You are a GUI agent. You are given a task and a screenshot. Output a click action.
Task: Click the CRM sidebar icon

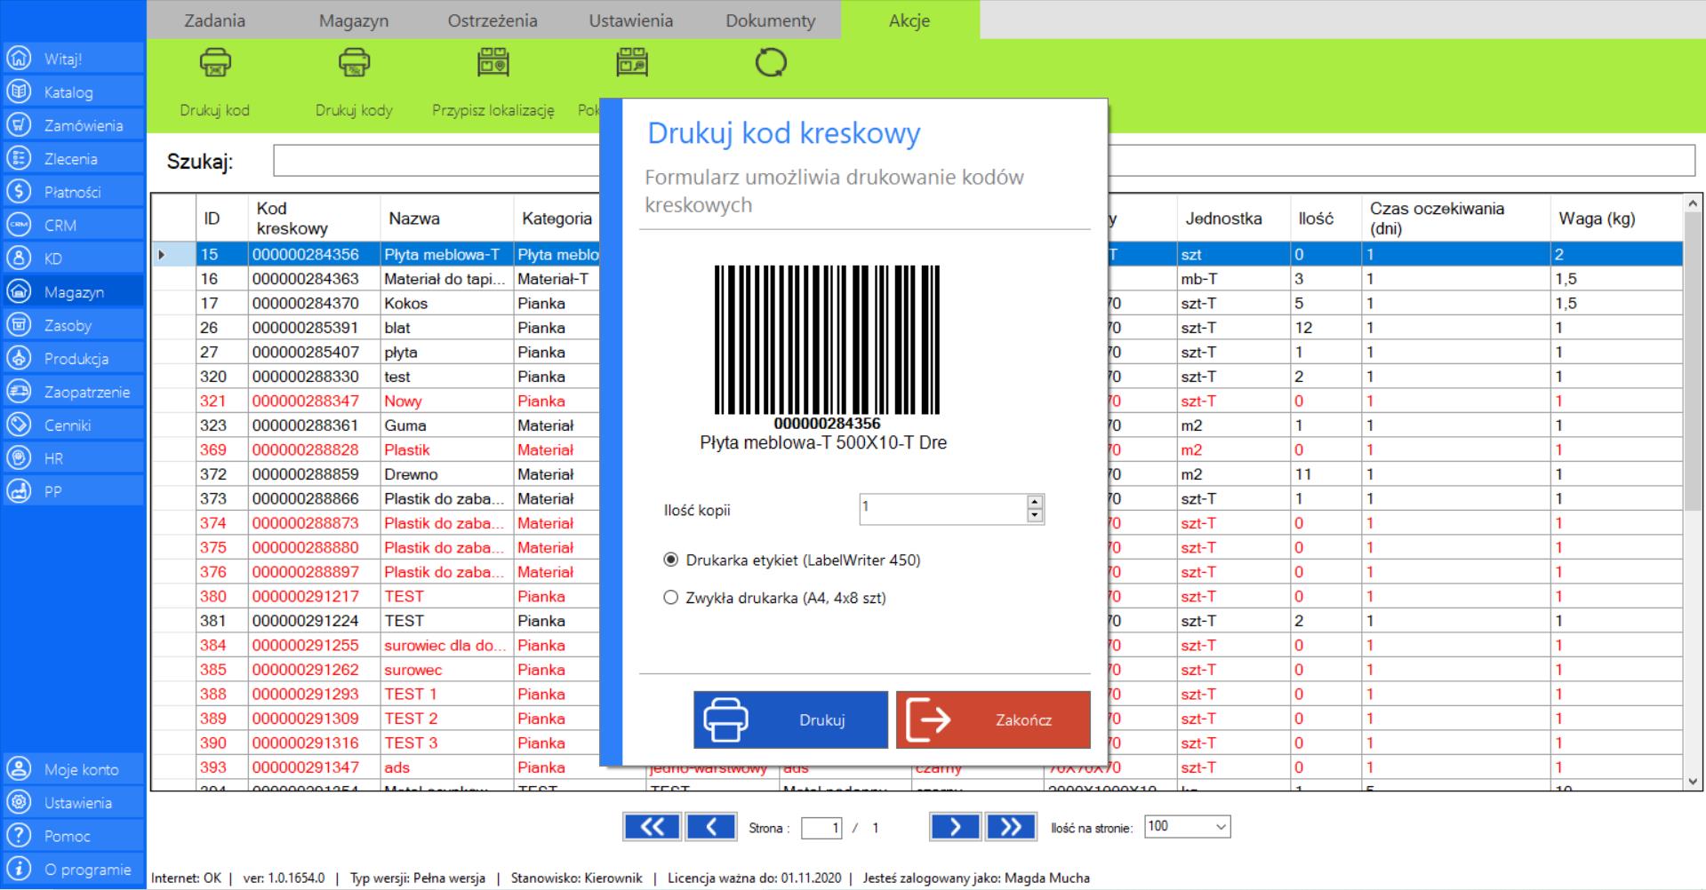tap(19, 225)
